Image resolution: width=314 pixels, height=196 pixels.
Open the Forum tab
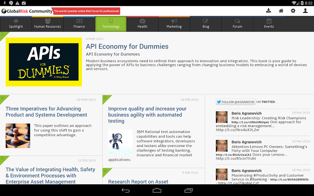(237, 24)
